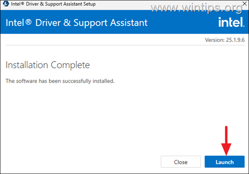Click the ampersand in the blue header title
Screen dimensions: 249x174
pos(67,23)
